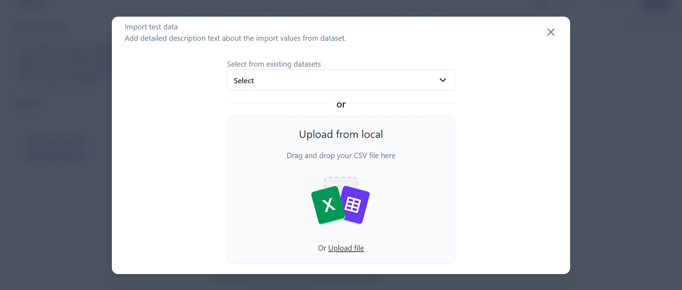The width and height of the screenshot is (682, 290).
Task: Click the white X on Excel icon
Action: tap(329, 205)
